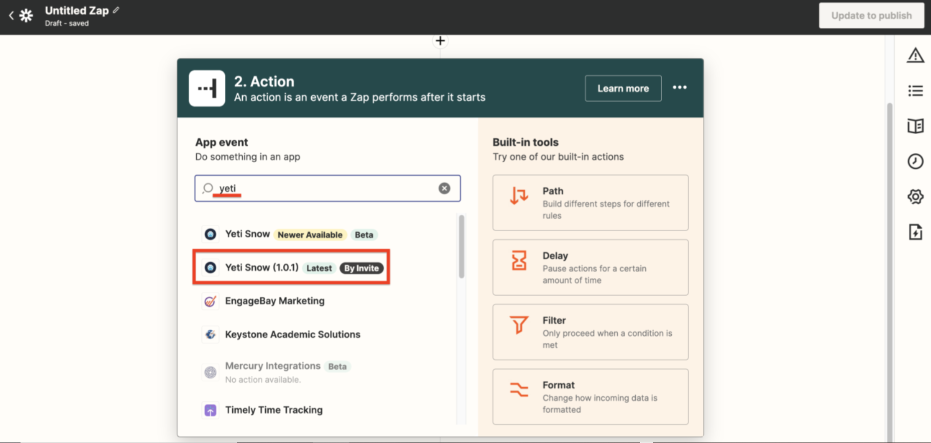Open the outline list icon in sidebar
Image resolution: width=931 pixels, height=443 pixels.
[x=915, y=90]
